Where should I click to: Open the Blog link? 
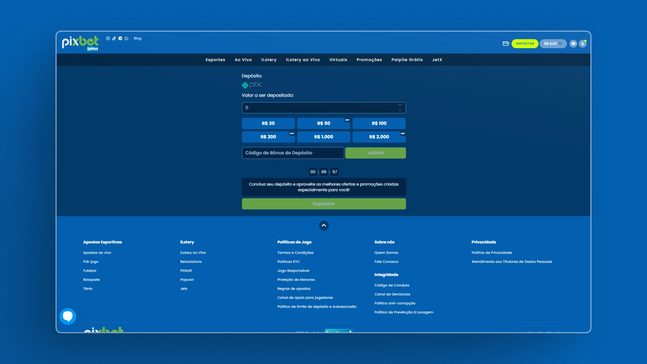tap(137, 38)
